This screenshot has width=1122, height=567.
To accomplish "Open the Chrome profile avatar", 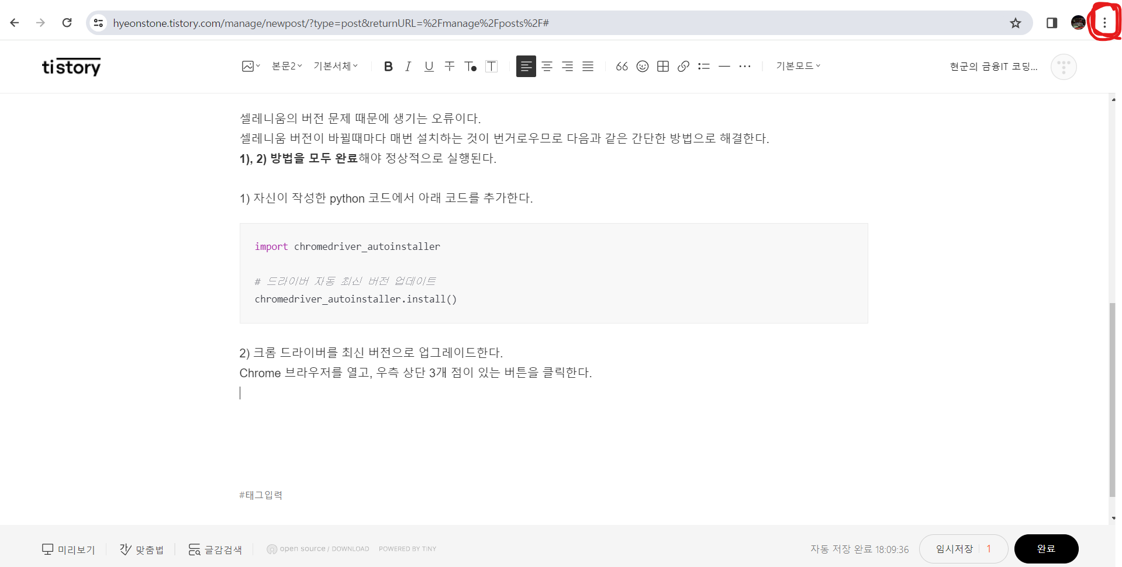I will 1078,23.
